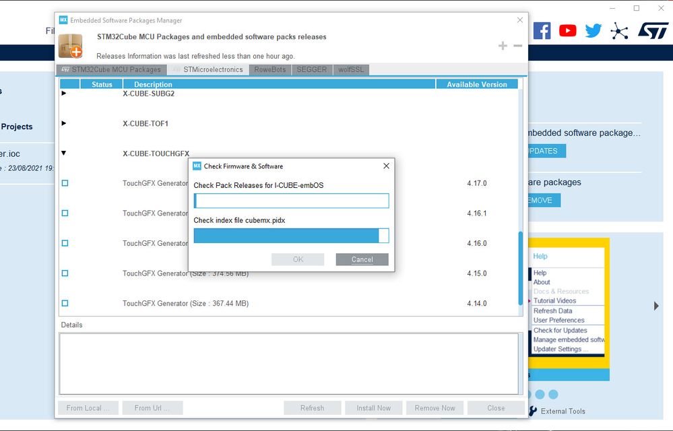This screenshot has height=431, width=673.
Task: Click the From Url button
Action: 152,408
